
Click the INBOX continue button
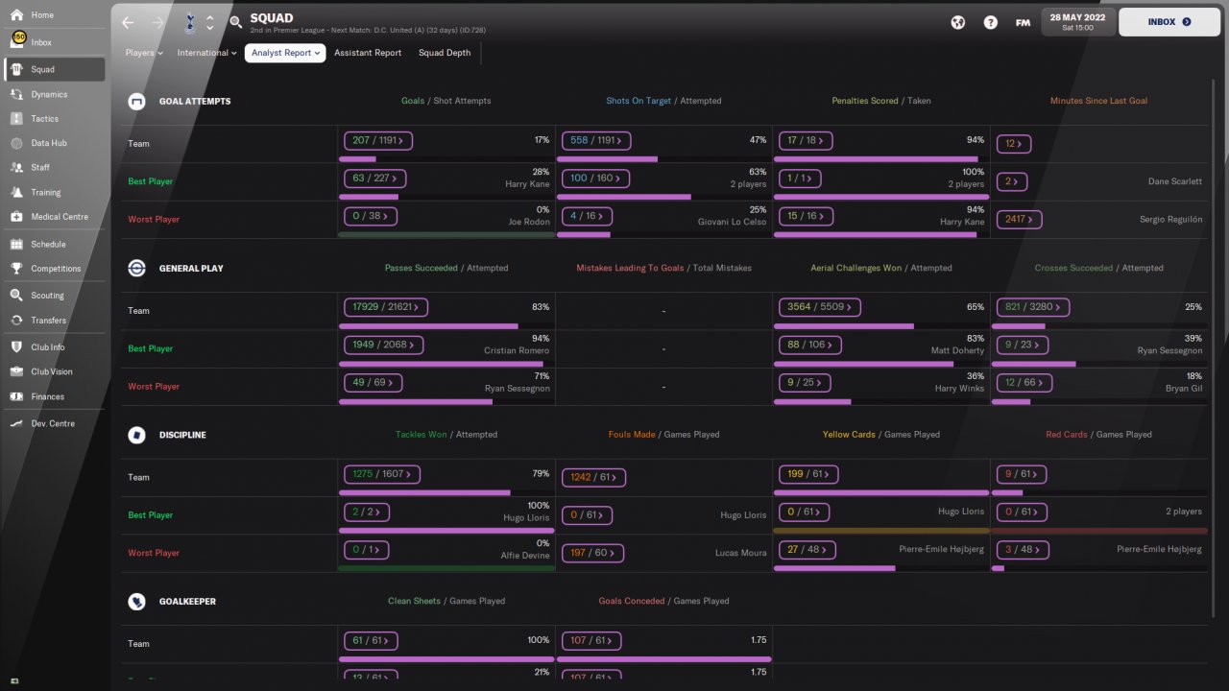pyautogui.click(x=1169, y=21)
